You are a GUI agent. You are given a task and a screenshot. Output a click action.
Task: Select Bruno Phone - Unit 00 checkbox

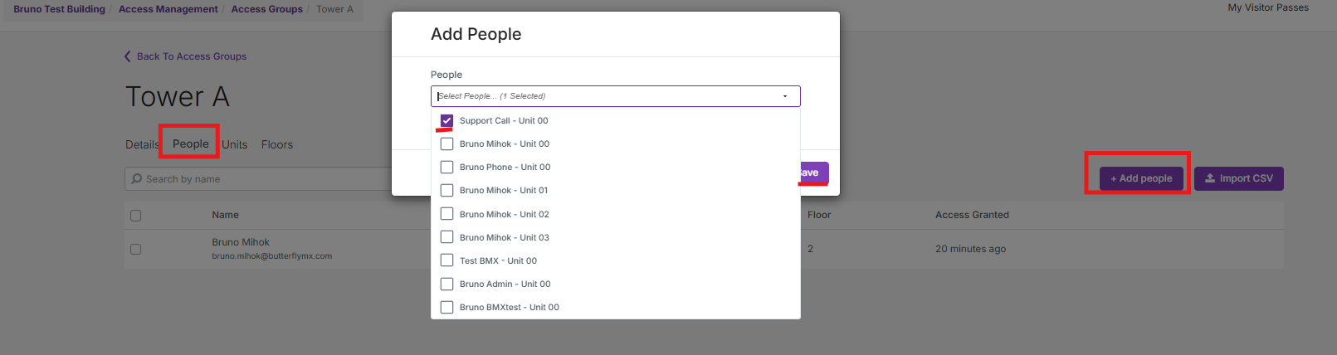click(446, 167)
